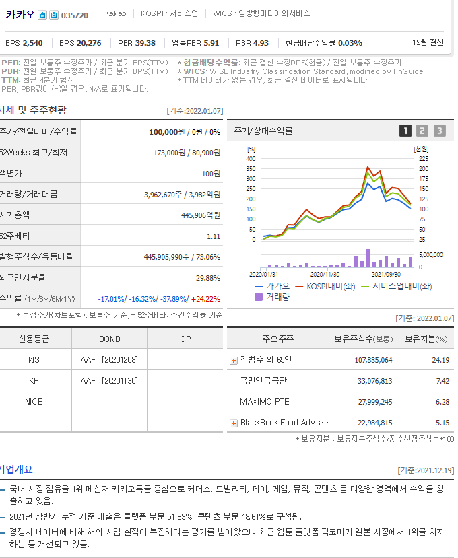Click 1-year return +24.22%
The height and width of the screenshot is (558, 458).
205,299
